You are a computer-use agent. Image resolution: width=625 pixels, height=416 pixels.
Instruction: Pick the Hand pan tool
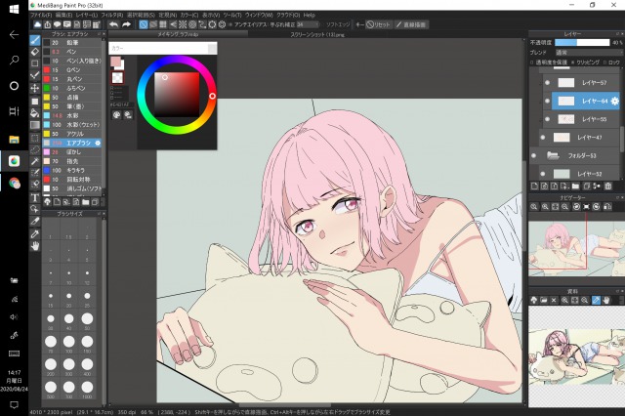tap(36, 246)
